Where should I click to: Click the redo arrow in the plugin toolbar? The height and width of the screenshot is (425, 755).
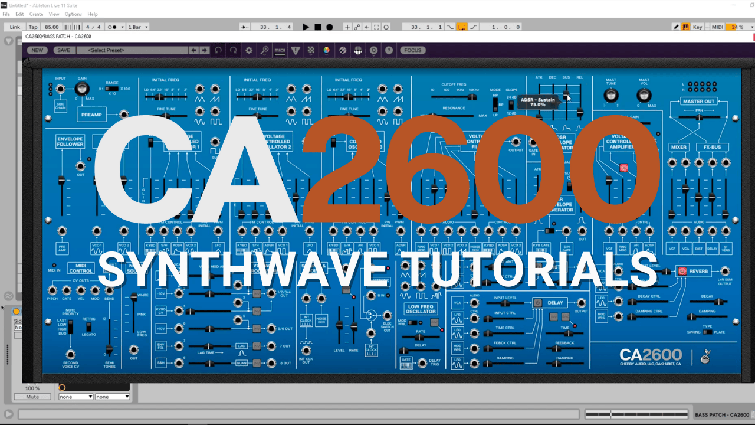coord(234,51)
